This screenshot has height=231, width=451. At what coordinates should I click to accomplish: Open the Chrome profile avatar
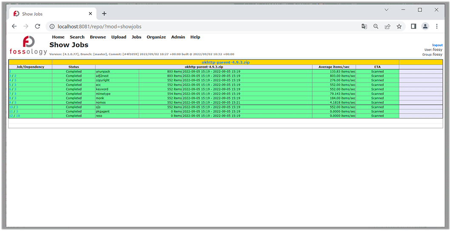point(425,26)
